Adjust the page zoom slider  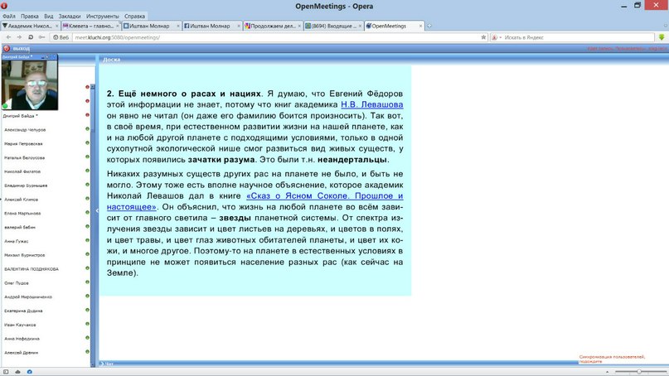639,372
